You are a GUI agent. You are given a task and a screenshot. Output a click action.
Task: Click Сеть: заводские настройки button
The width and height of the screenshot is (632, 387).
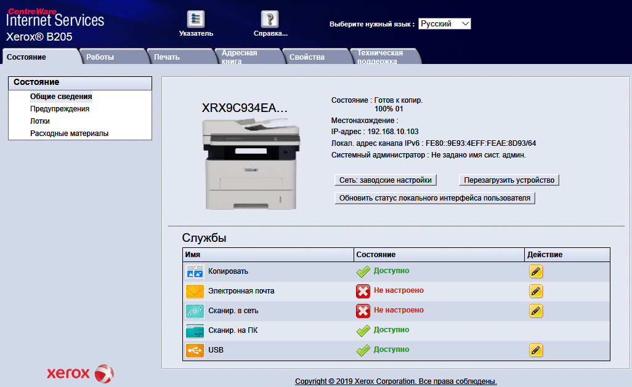tap(386, 180)
